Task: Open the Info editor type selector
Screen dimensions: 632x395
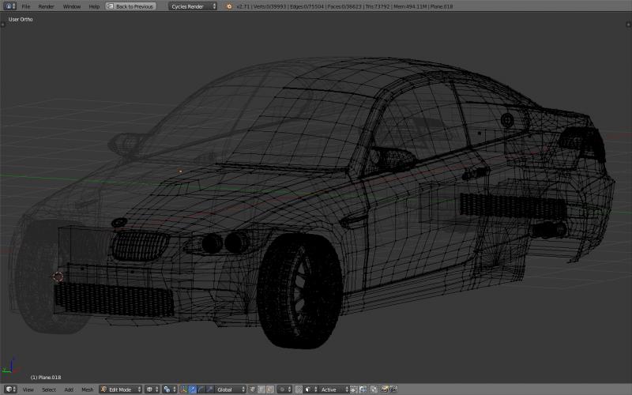Action: point(9,6)
